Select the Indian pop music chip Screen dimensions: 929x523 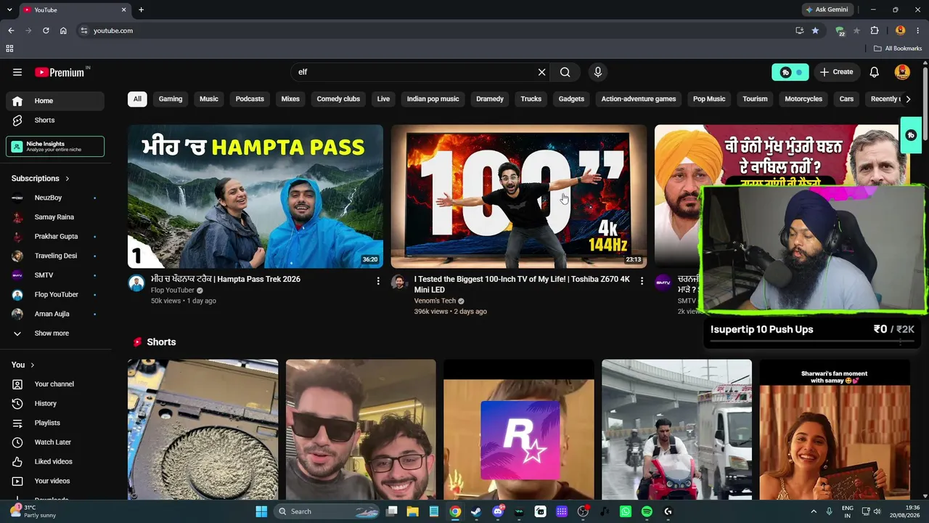pos(433,99)
